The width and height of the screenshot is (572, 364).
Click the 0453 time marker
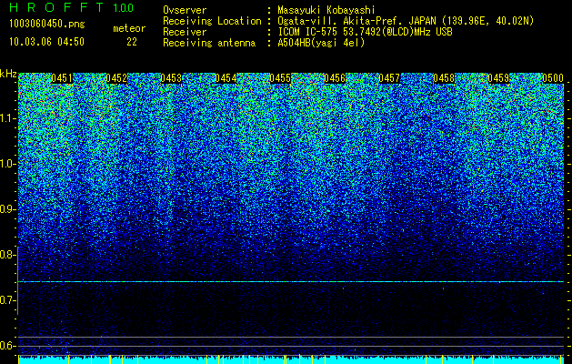point(171,78)
